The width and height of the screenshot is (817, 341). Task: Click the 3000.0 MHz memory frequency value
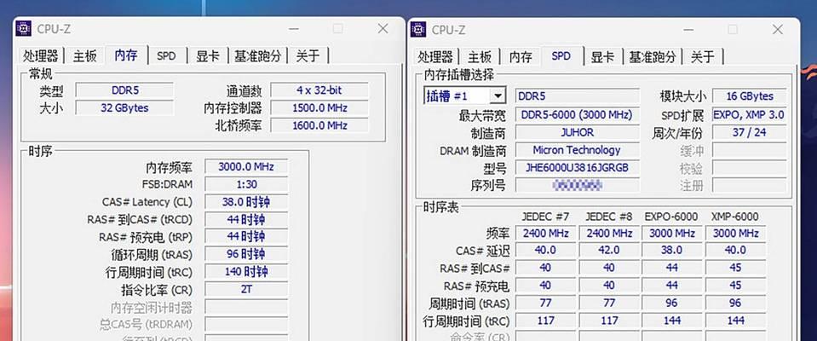click(246, 167)
